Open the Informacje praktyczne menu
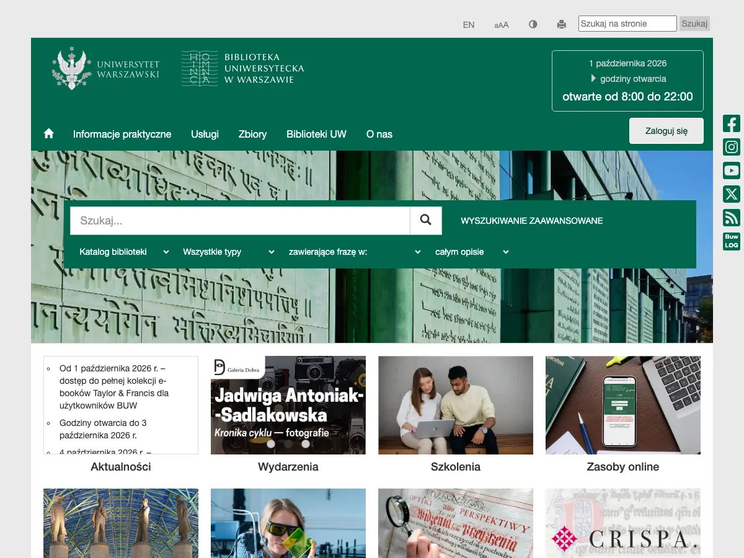 click(x=122, y=134)
